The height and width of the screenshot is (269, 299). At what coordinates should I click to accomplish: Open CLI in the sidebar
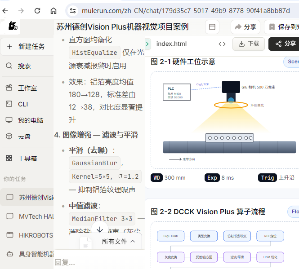[x=27, y=104]
